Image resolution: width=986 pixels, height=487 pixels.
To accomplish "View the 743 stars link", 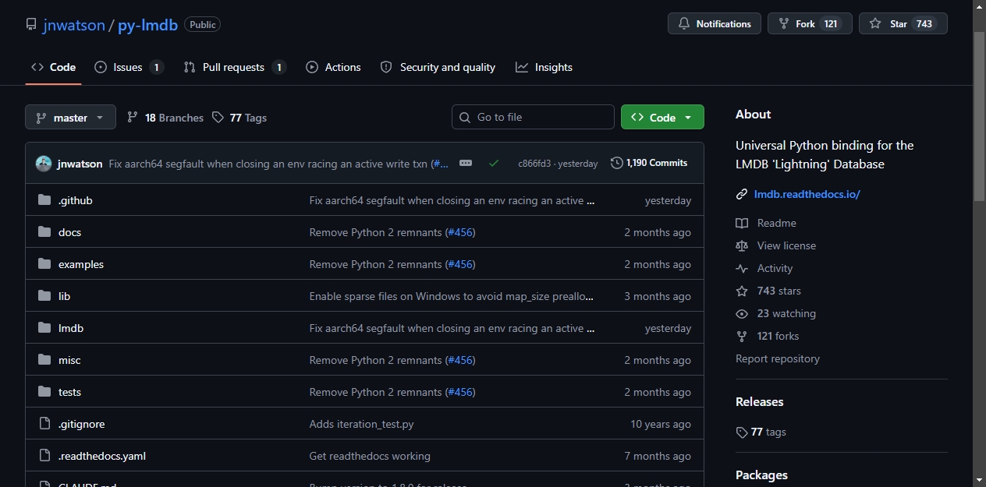I will (x=779, y=291).
